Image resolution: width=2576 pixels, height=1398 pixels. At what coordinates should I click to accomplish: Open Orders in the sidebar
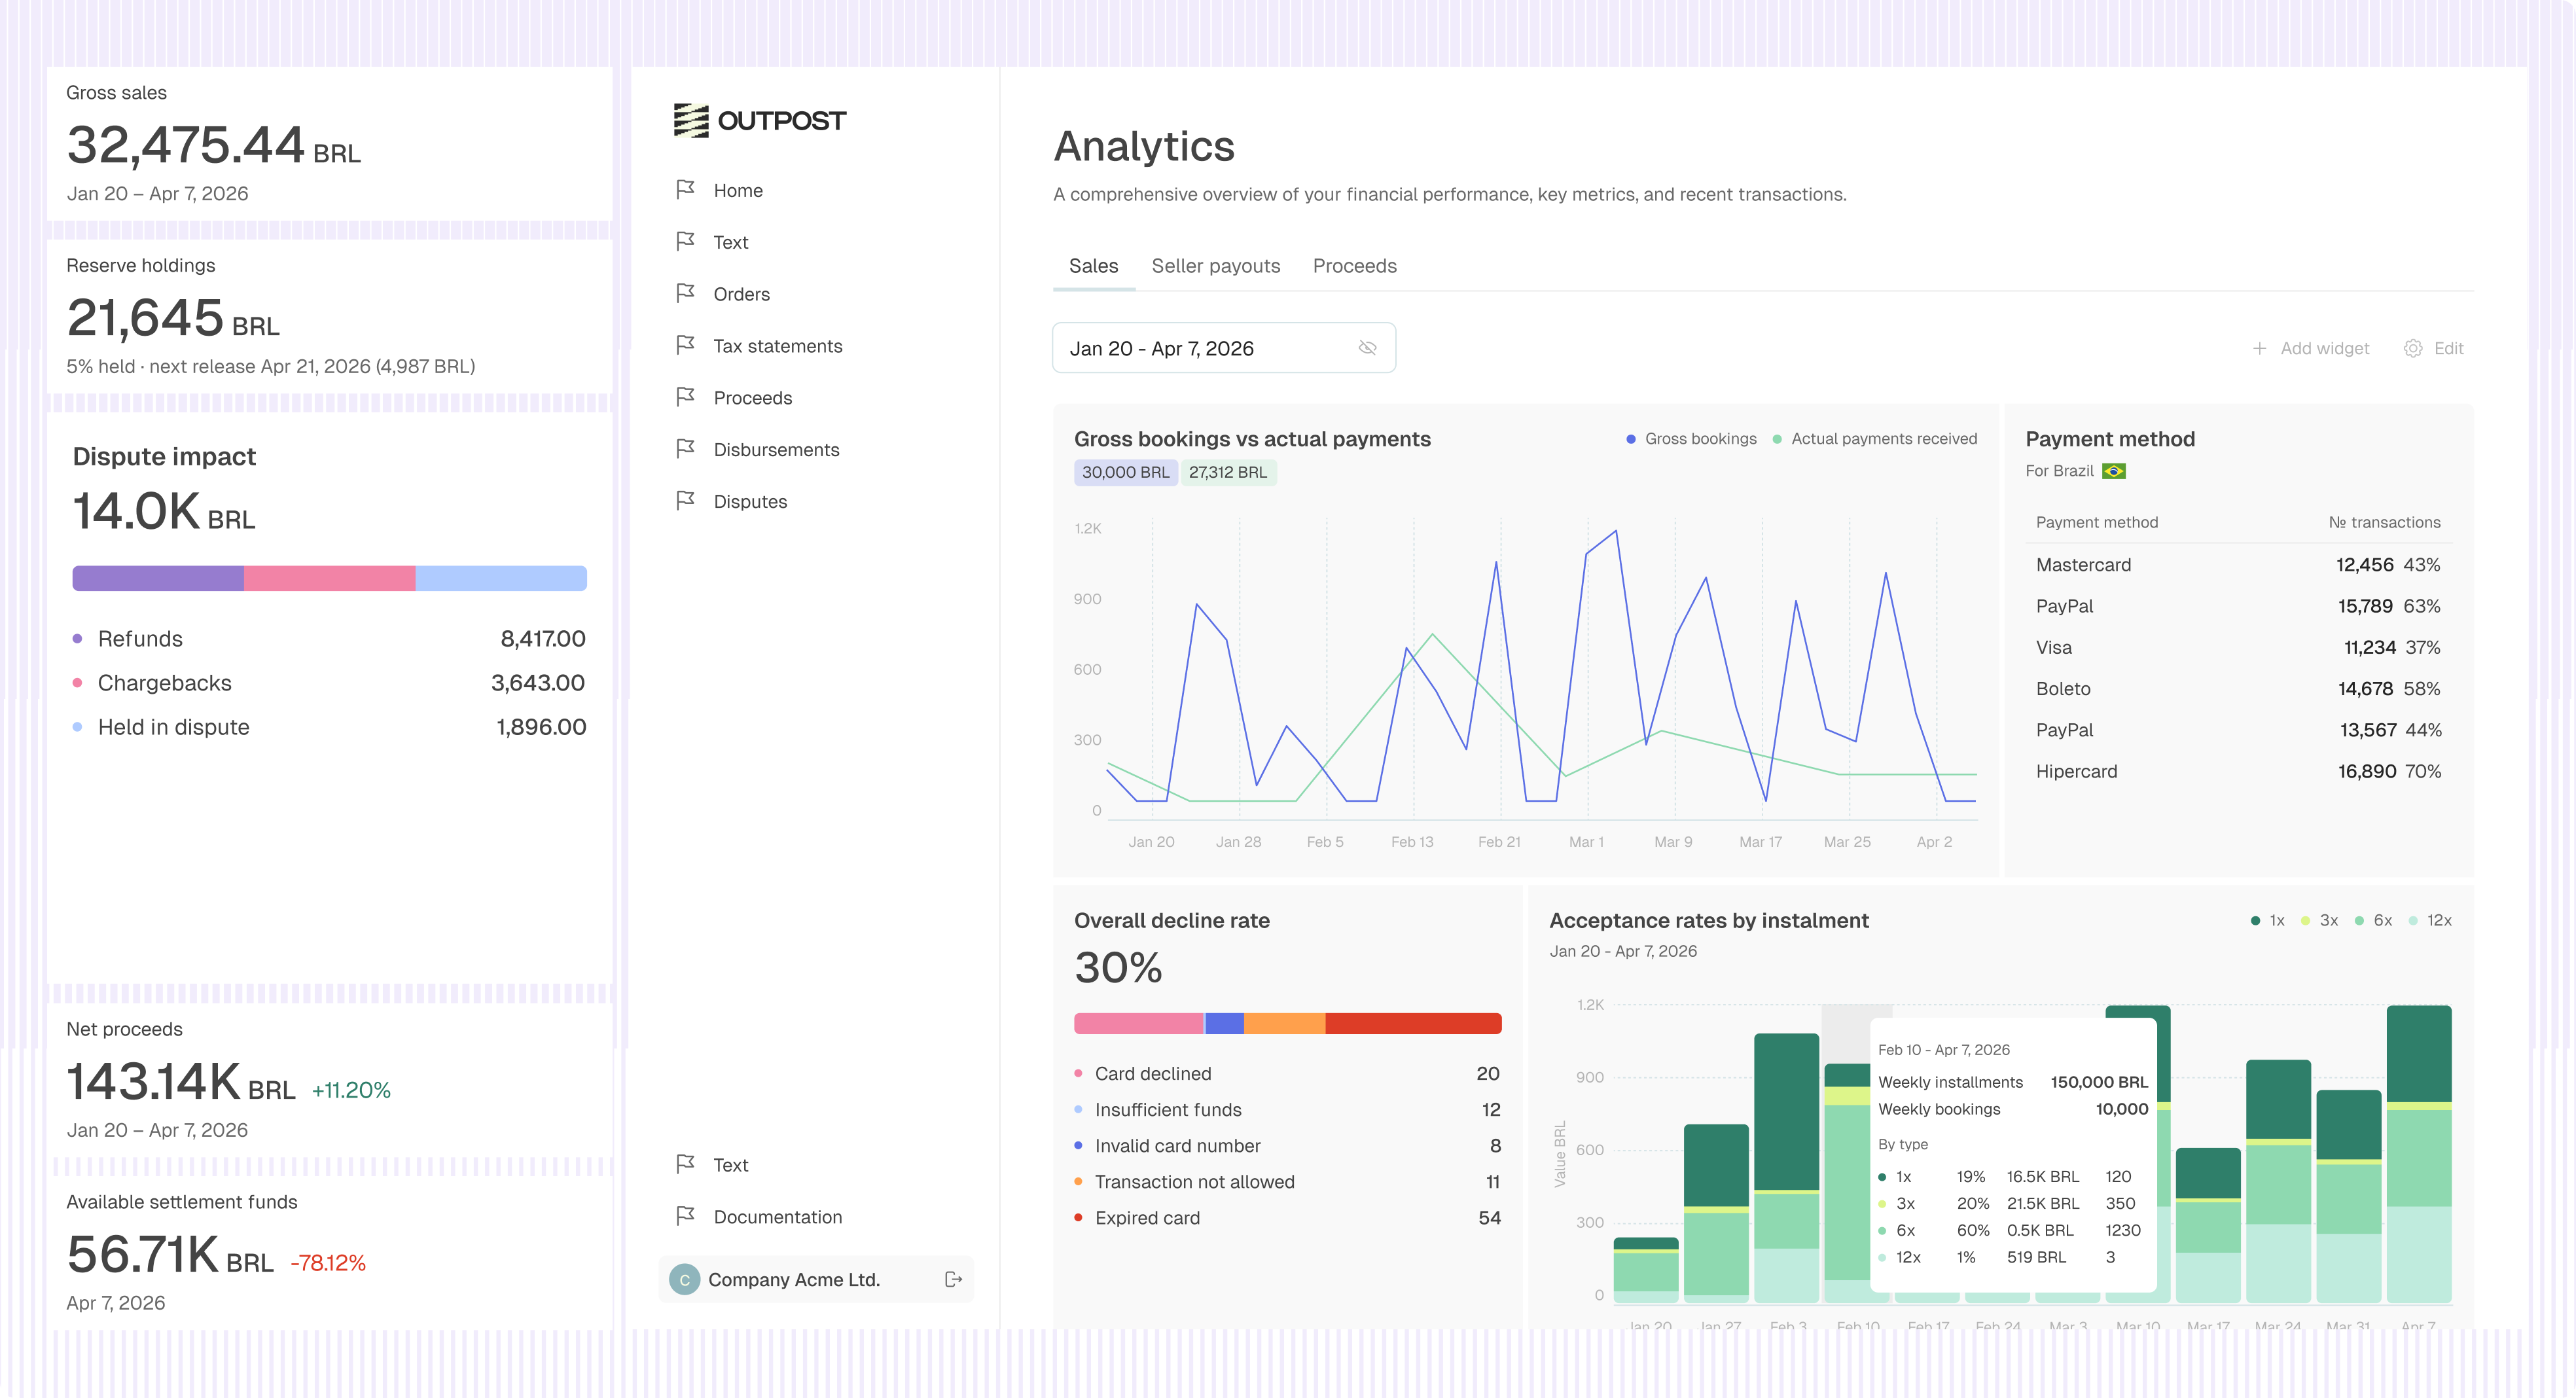coord(741,294)
